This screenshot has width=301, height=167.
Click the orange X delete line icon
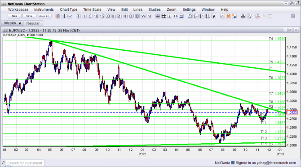(x=228, y=16)
